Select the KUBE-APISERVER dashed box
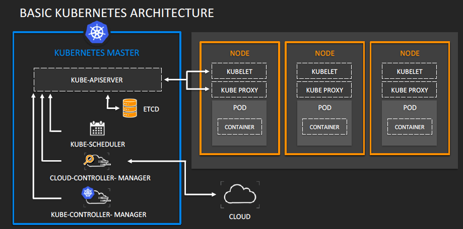The image size is (463, 229). coord(98,79)
